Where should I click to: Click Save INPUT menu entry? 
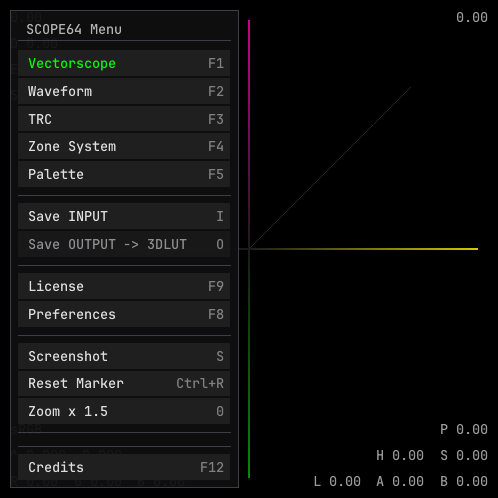124,216
